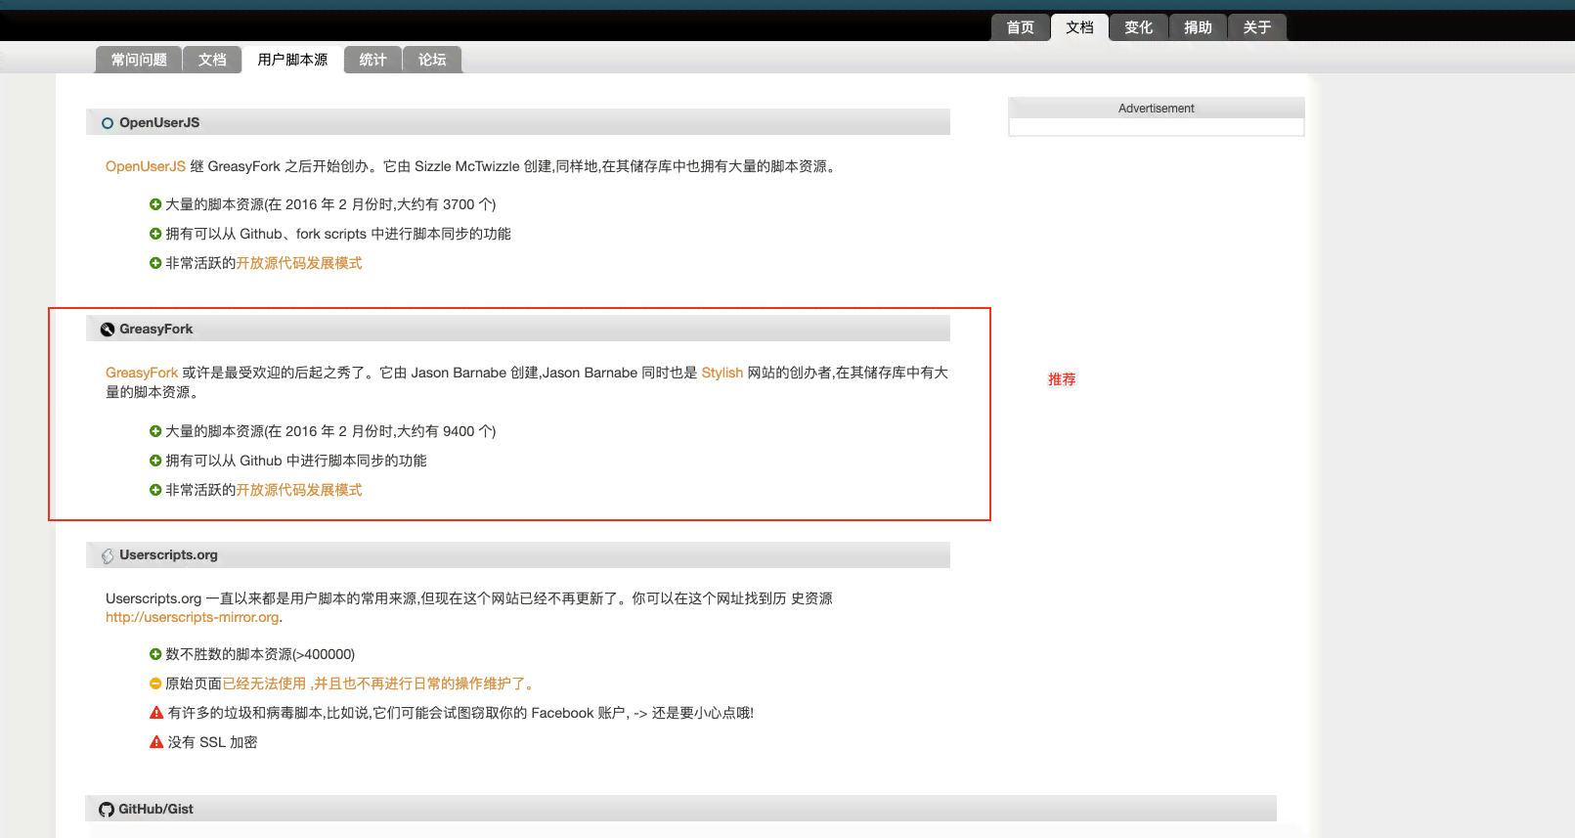This screenshot has height=838, width=1575.
Task: Open the 论坛 sub-tab
Action: [432, 60]
